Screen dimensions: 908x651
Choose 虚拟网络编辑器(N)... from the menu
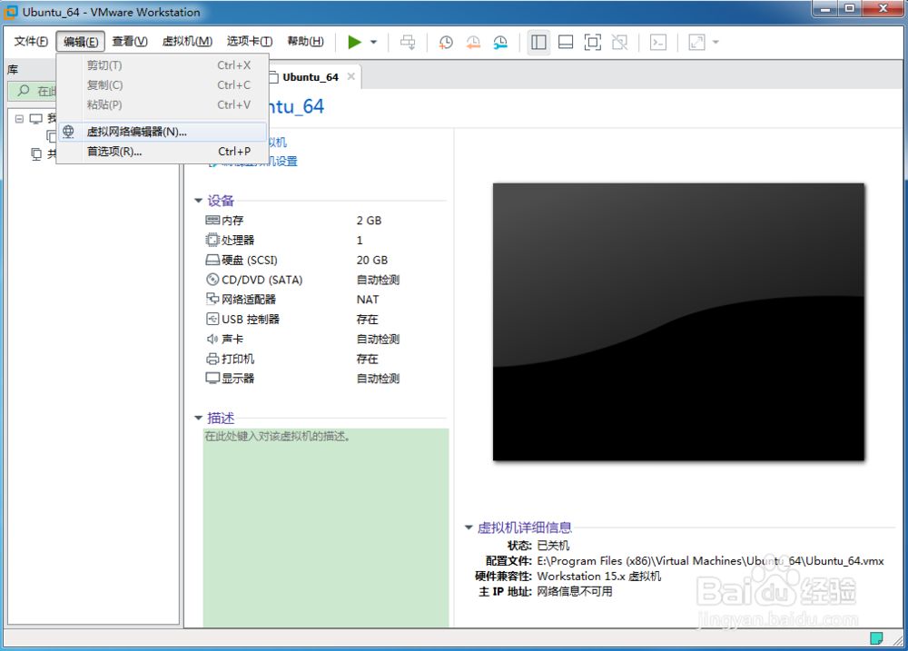[x=163, y=132]
